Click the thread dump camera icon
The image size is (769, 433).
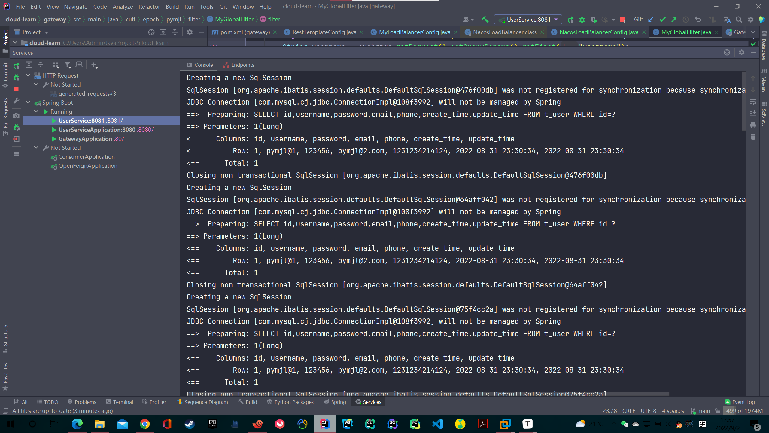click(17, 115)
